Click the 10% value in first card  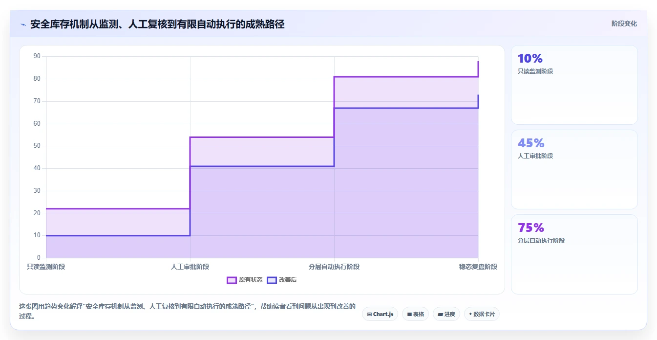point(530,58)
